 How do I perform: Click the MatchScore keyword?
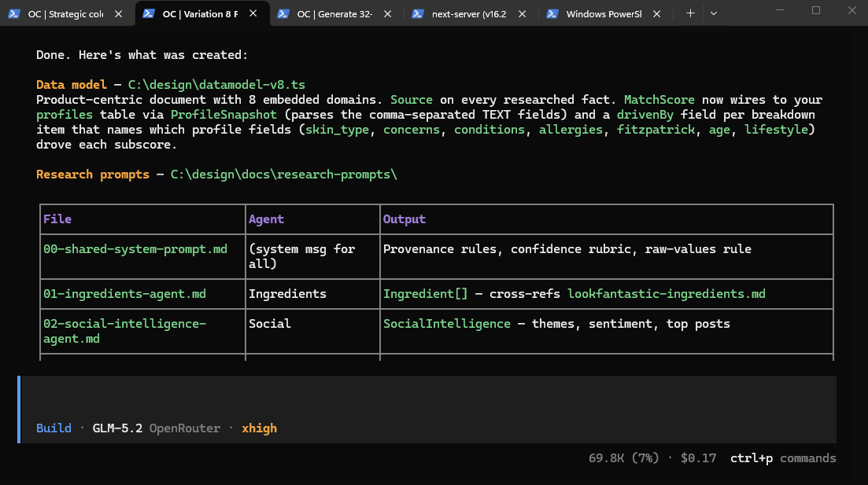point(659,100)
